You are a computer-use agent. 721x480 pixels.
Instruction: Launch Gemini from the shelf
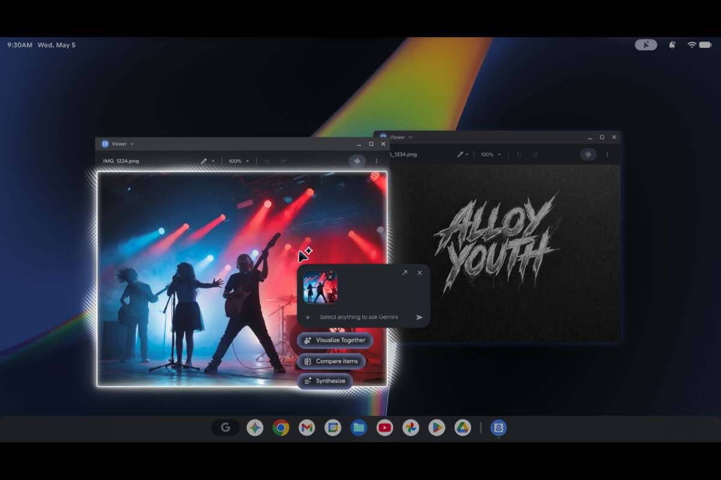tap(255, 428)
